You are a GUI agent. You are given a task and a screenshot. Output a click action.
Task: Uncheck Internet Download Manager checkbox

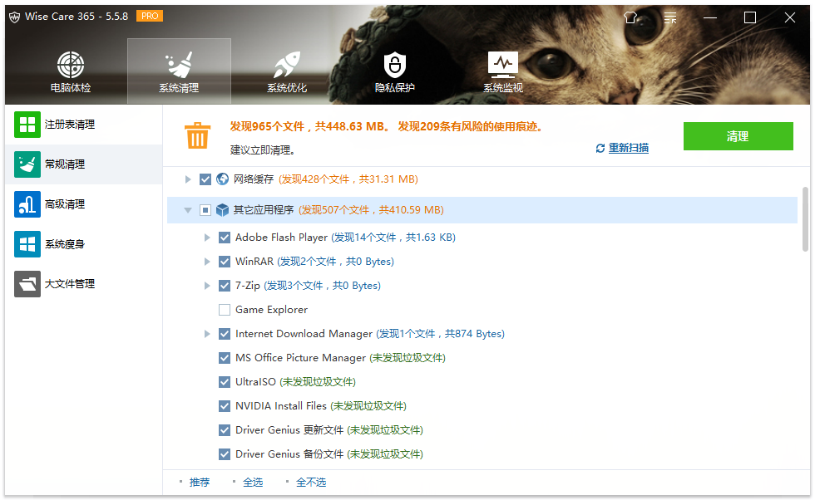[225, 334]
